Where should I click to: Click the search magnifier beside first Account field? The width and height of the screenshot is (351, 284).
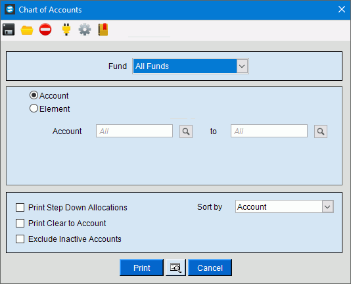point(186,131)
